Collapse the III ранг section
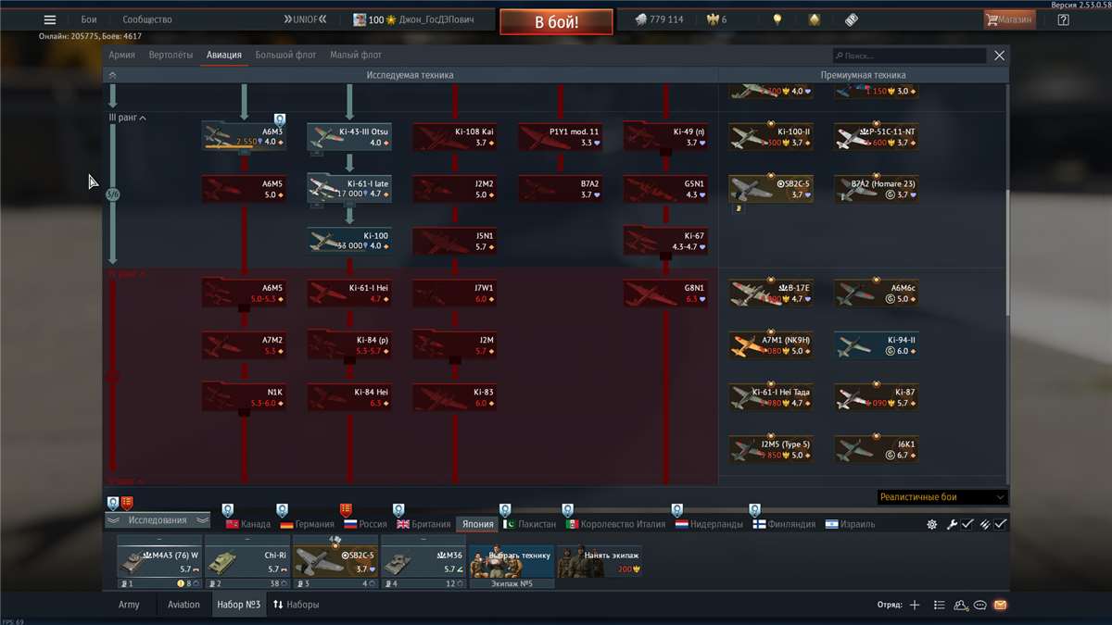1112x625 pixels. [128, 119]
